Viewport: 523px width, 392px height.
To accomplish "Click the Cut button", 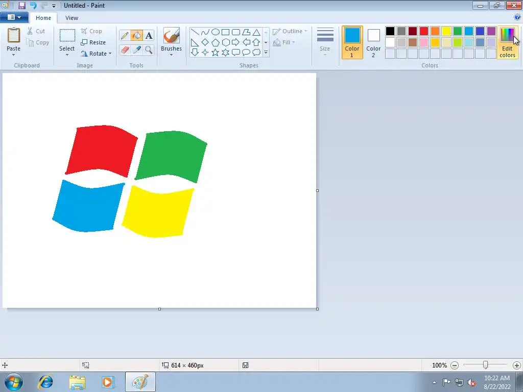I will pos(36,31).
